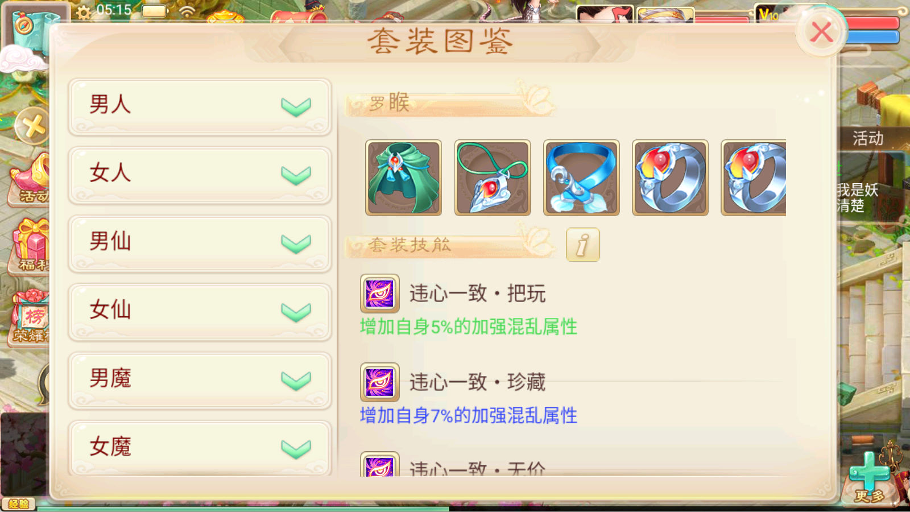Expand the 女人 category
The height and width of the screenshot is (512, 910).
click(200, 175)
